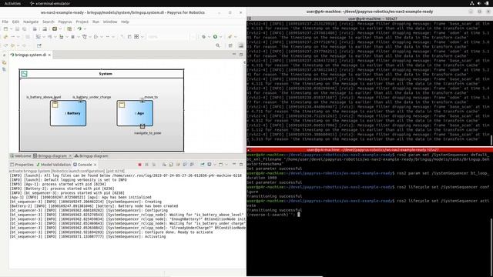Click the Save icon in main toolbar

[x=17, y=29]
